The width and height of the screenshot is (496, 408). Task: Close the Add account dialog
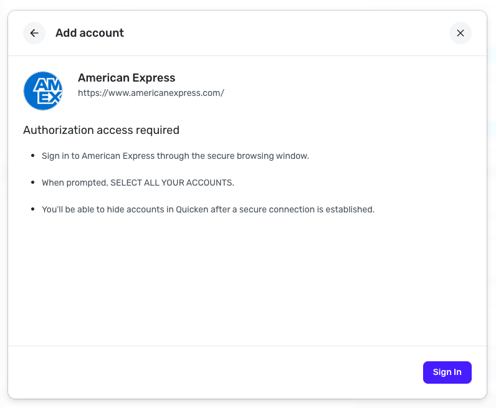pos(460,33)
